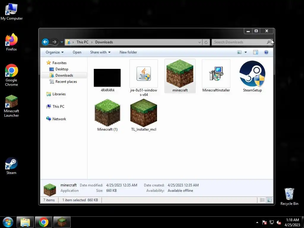Select the Recycle Bin desktop icon
304x228 pixels.
tap(289, 197)
